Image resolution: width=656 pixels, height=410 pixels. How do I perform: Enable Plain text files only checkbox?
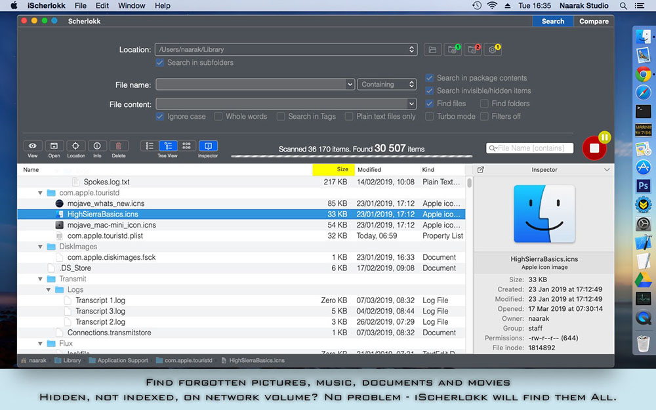pyautogui.click(x=349, y=116)
